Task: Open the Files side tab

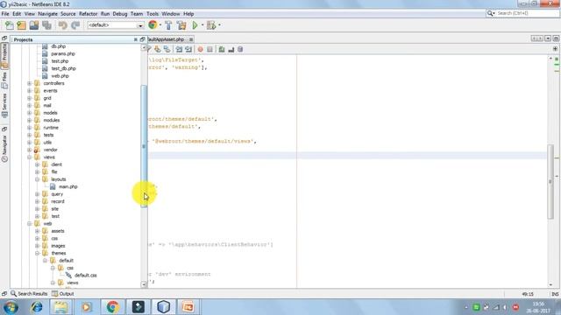Action: pyautogui.click(x=4, y=80)
